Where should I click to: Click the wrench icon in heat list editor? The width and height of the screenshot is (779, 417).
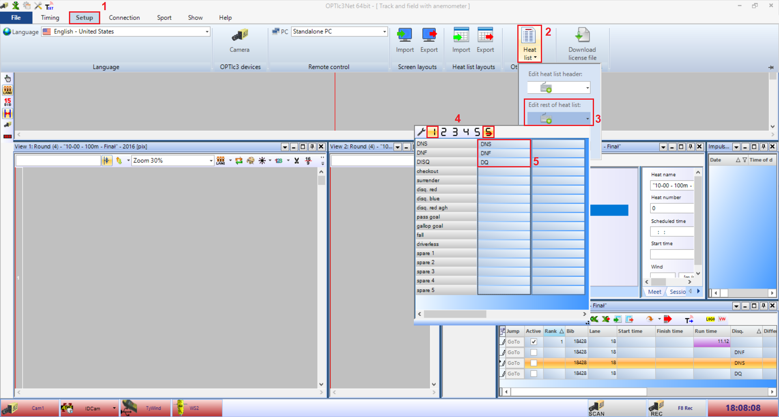coord(421,132)
